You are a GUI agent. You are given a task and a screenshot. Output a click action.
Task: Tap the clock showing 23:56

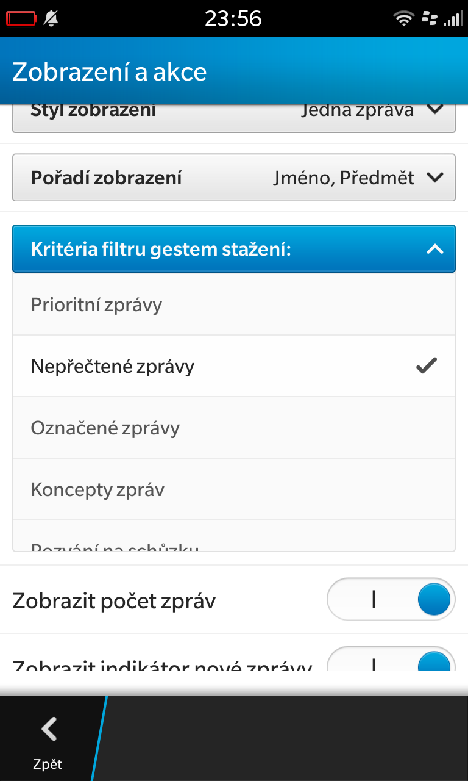(233, 19)
